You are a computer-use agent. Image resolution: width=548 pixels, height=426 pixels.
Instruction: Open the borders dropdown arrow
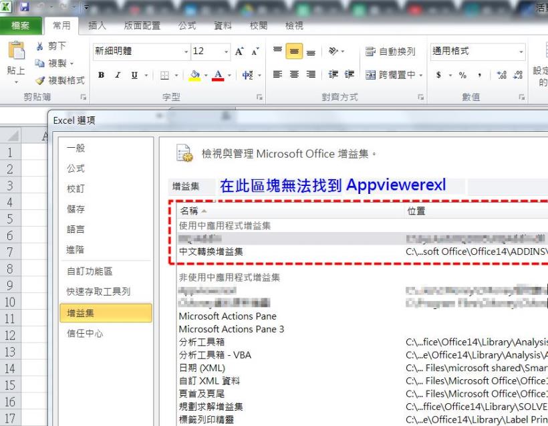pyautogui.click(x=176, y=75)
